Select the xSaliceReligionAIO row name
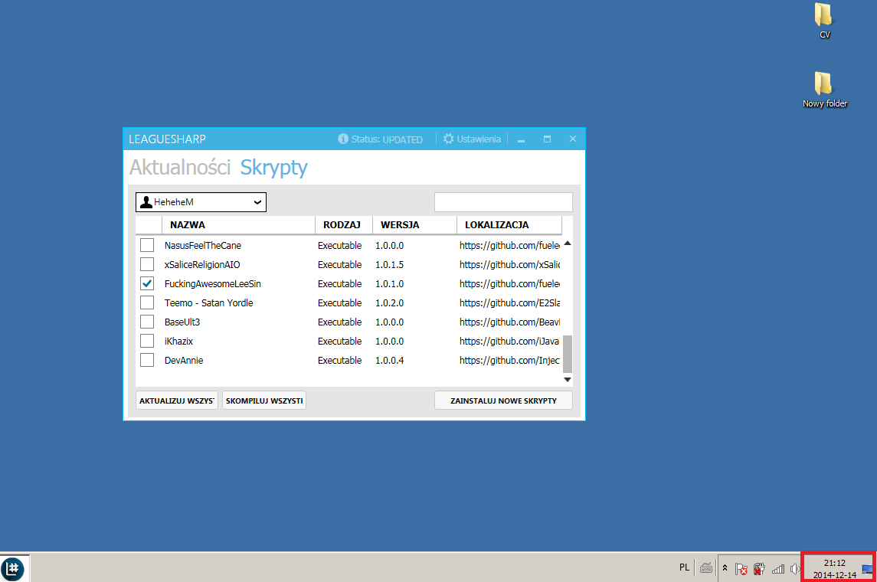Viewport: 877px width, 582px height. coord(202,264)
